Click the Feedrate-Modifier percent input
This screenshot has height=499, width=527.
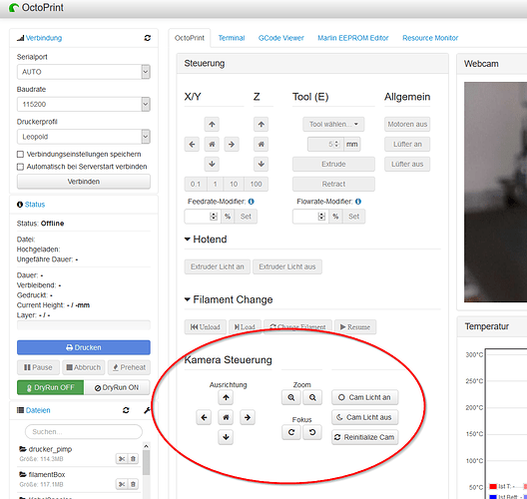coord(203,217)
